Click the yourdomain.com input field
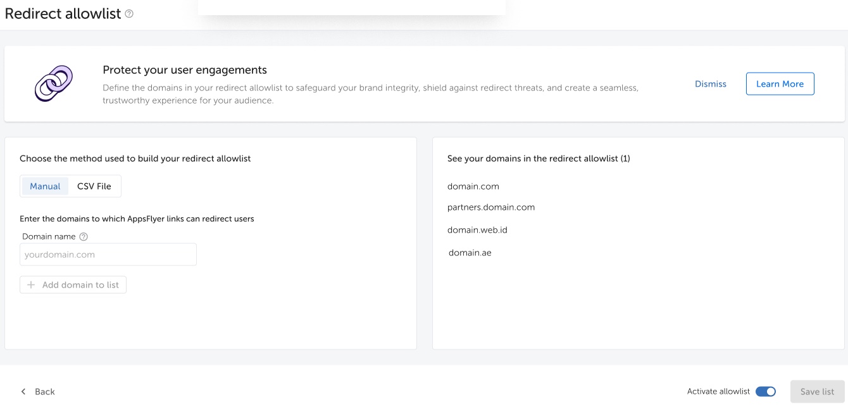This screenshot has height=407, width=848. click(108, 254)
